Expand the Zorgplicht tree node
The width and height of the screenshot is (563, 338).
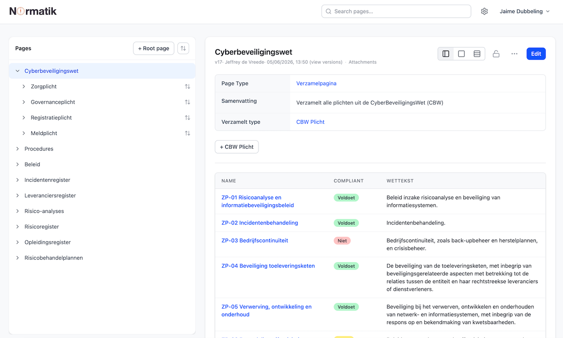24,87
